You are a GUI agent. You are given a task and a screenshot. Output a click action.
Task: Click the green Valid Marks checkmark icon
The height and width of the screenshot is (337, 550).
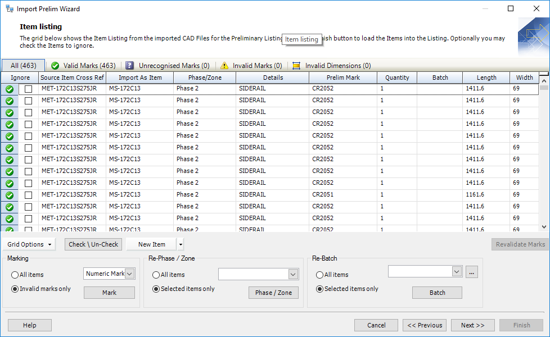pos(55,66)
